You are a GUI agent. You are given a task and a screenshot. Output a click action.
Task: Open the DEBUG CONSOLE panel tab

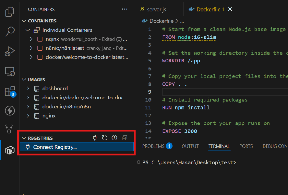click(275, 146)
